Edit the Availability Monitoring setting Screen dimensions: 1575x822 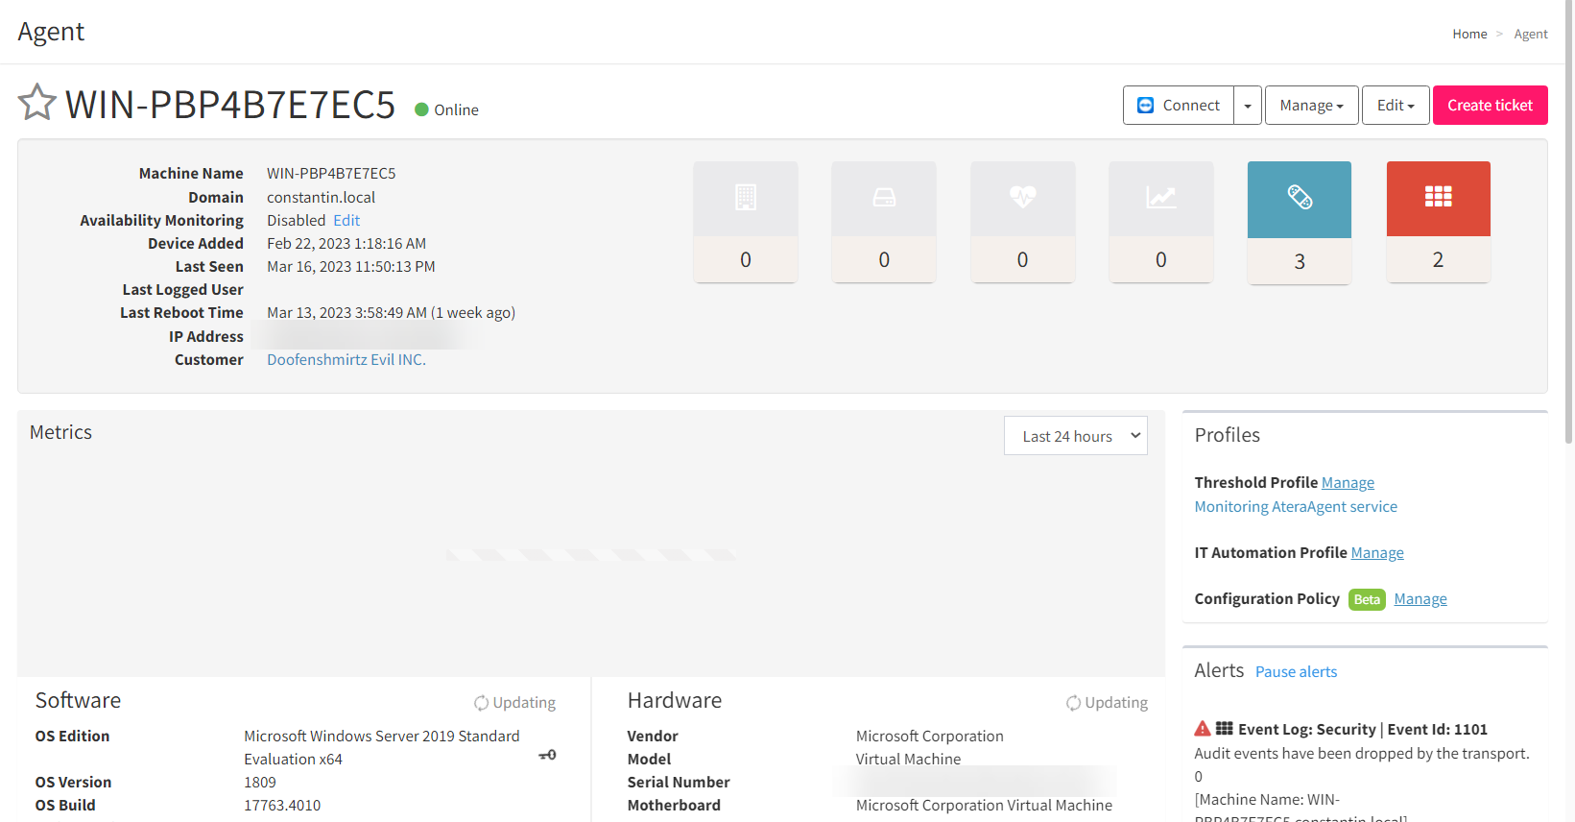coord(346,221)
